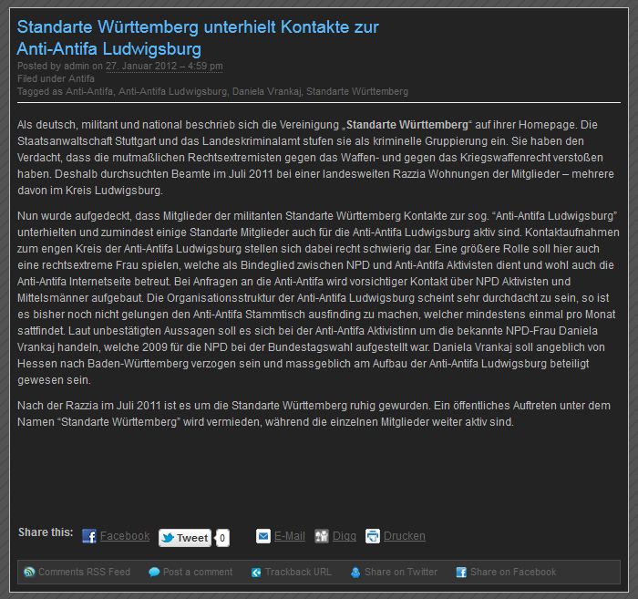Open the tweet count bubble
The image size is (638, 599).
223,538
